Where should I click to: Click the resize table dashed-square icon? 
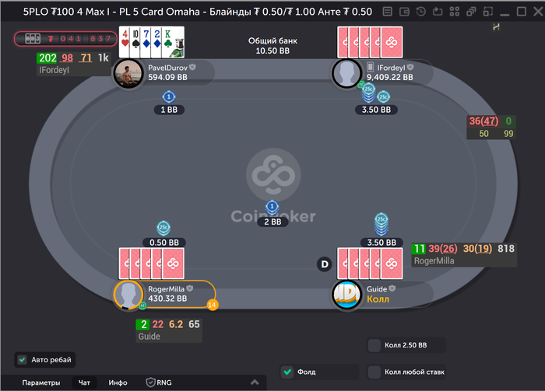tap(488, 12)
